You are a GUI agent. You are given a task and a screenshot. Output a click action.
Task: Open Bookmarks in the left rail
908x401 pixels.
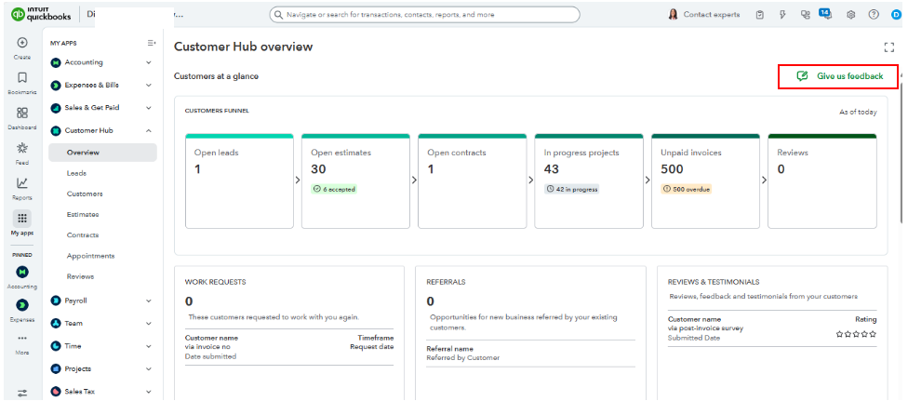pos(22,77)
